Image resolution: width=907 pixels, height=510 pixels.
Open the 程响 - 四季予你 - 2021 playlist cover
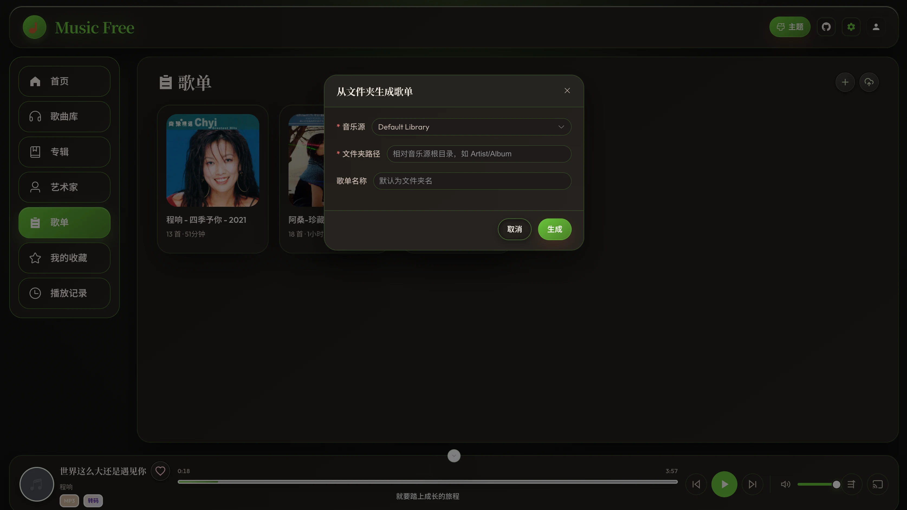pyautogui.click(x=213, y=160)
